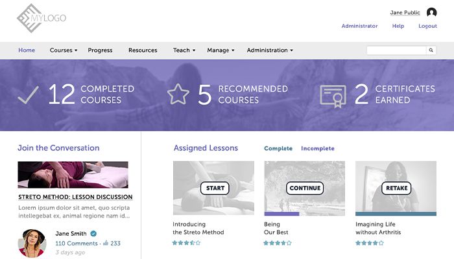The image size is (454, 259).
Task: Click inside the search input field
Action: pos(396,50)
